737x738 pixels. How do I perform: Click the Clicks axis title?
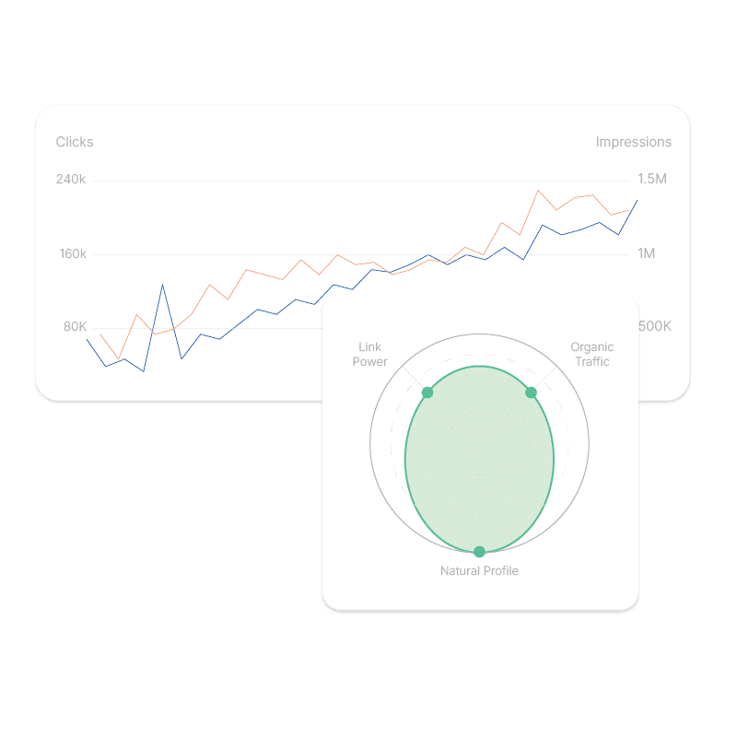(x=75, y=142)
